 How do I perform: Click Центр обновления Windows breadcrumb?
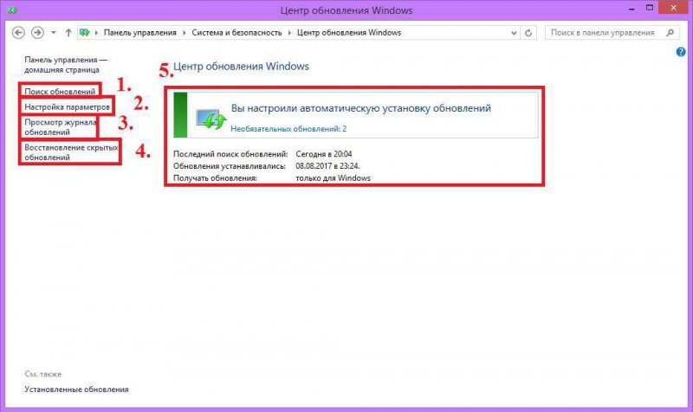point(349,33)
